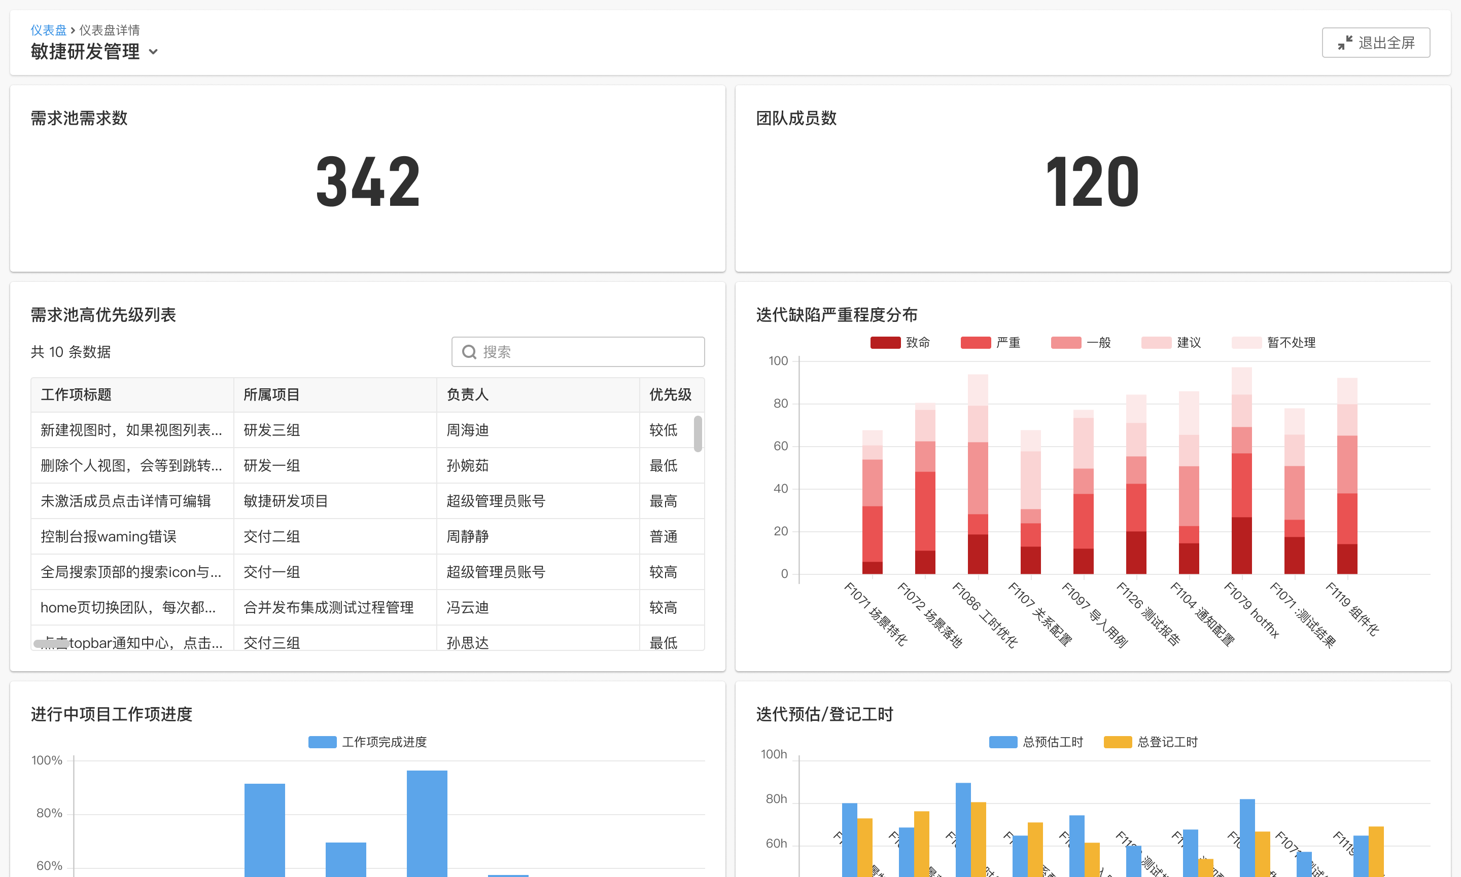Click the table vertical scrollbar thumb
This screenshot has width=1461, height=877.
[x=698, y=434]
